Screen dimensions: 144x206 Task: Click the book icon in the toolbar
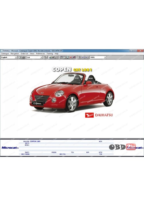(74, 57)
